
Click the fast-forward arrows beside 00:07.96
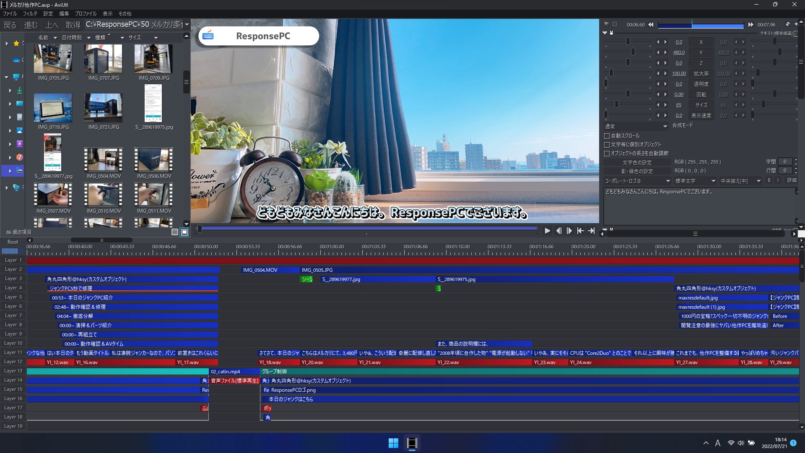[x=750, y=25]
